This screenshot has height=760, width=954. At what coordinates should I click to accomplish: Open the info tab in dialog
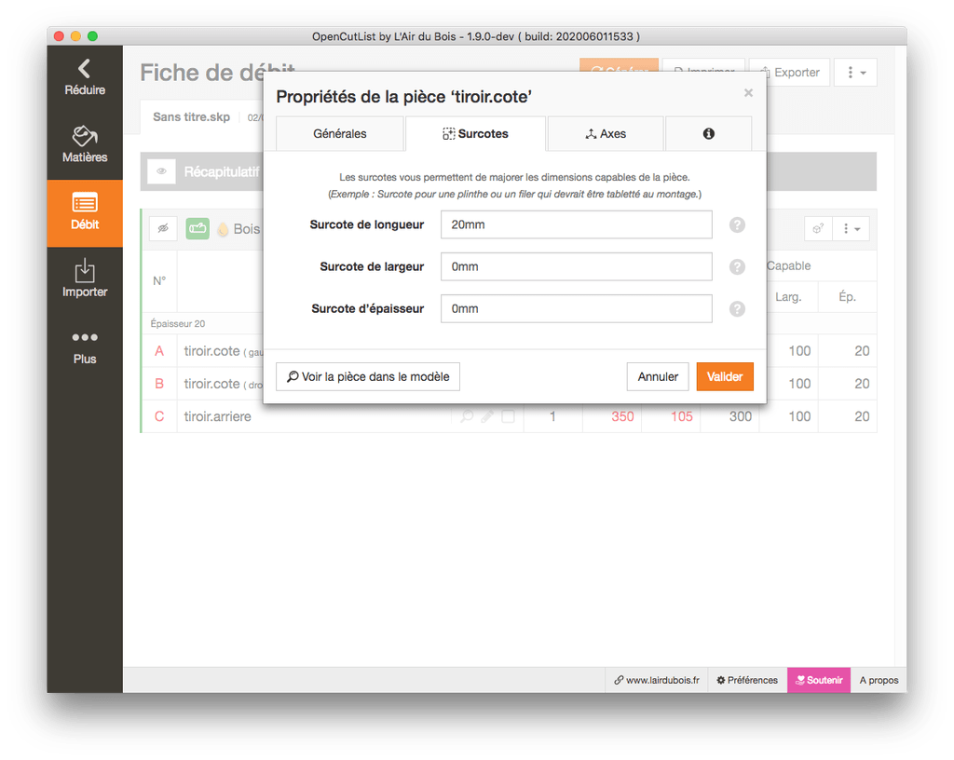coord(709,134)
